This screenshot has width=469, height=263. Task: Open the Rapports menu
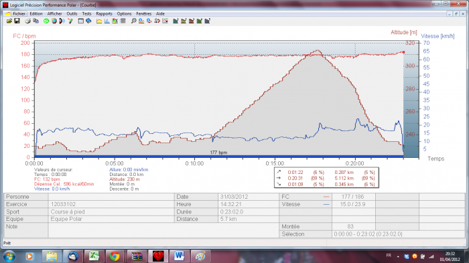104,14
